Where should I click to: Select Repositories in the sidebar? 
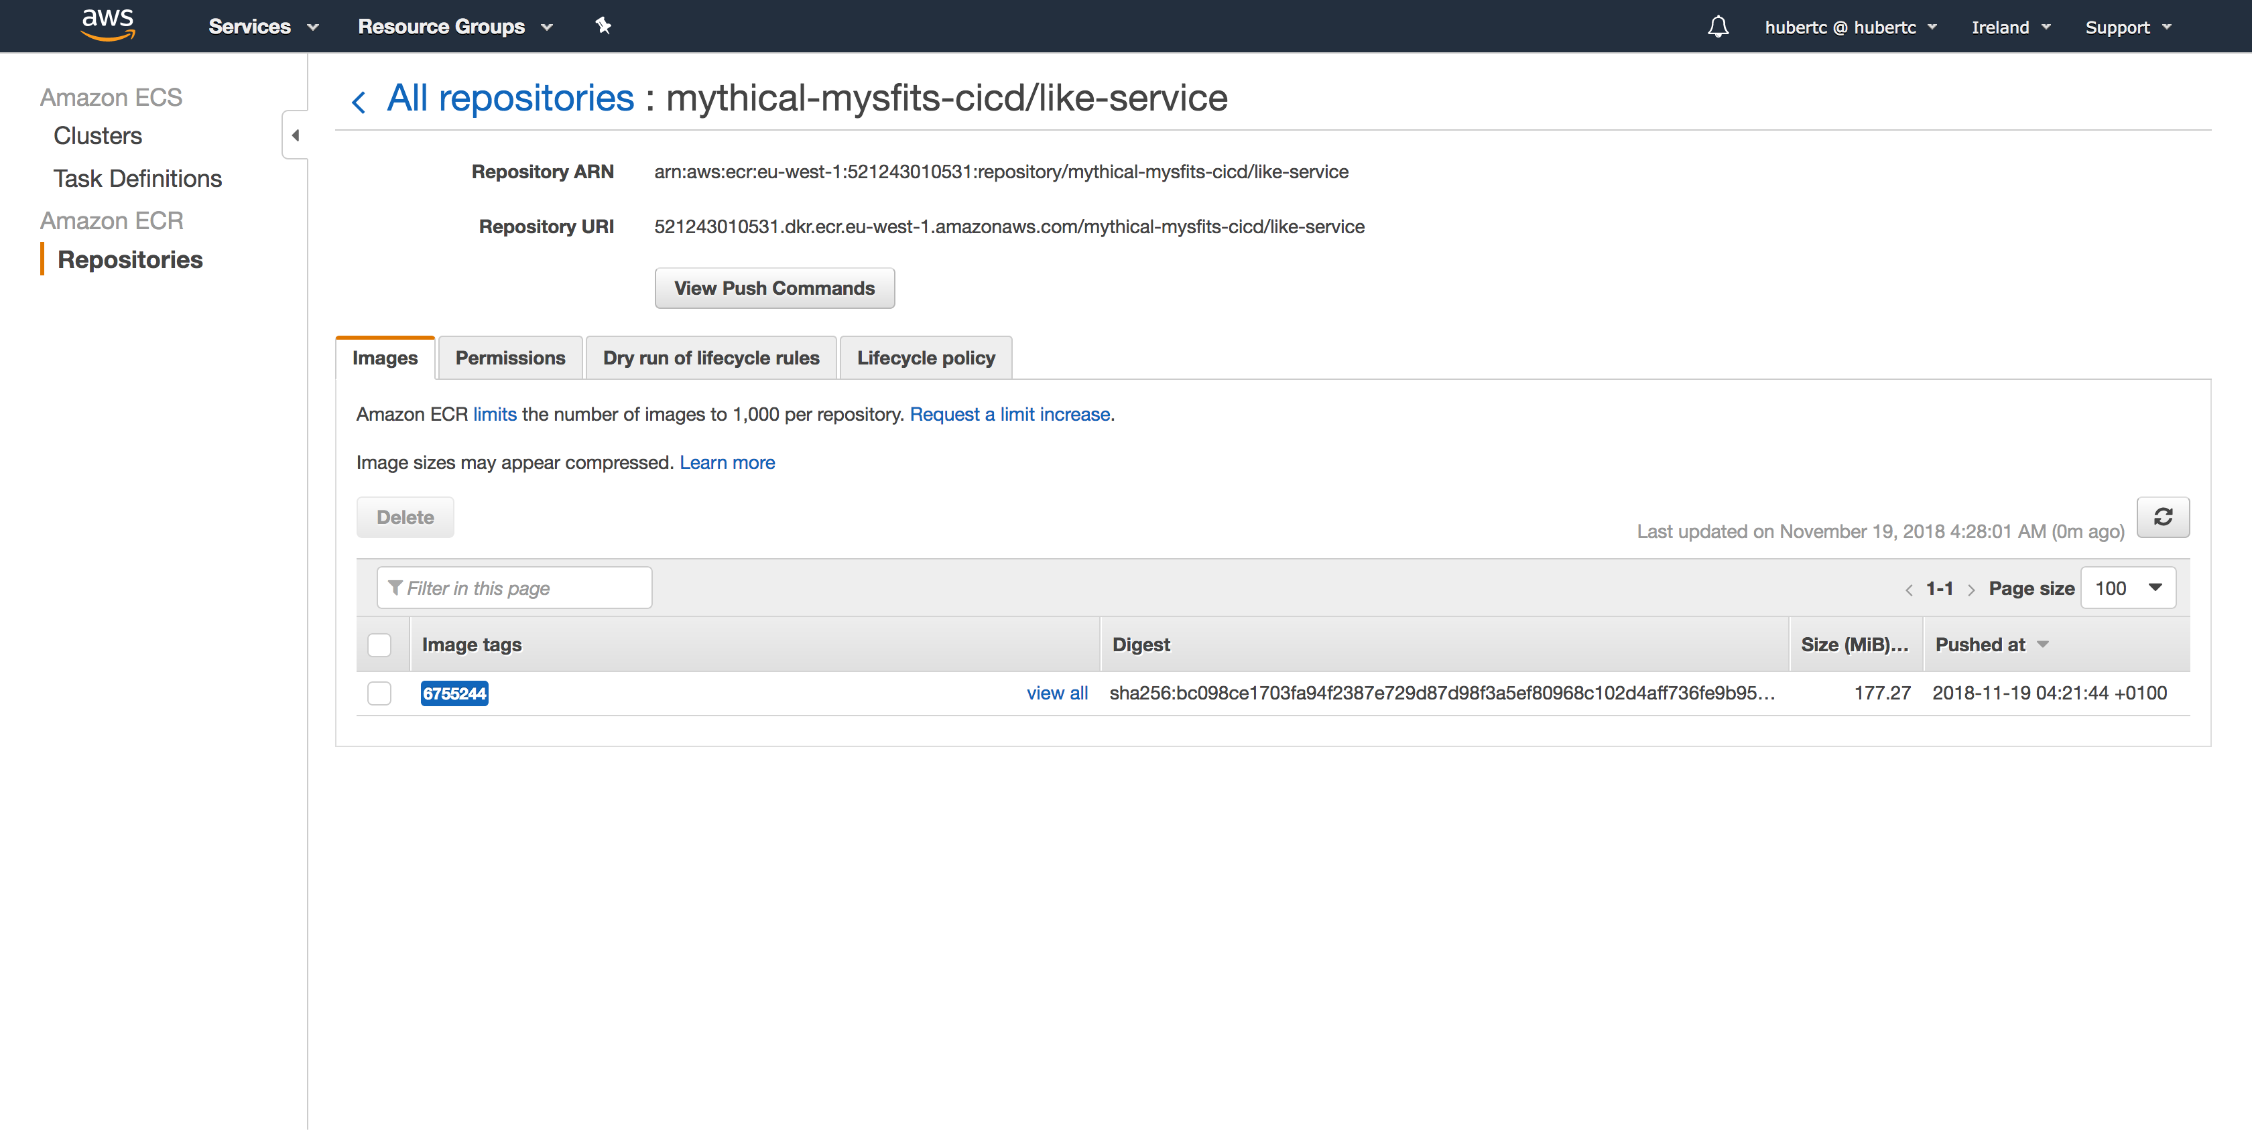coord(130,261)
